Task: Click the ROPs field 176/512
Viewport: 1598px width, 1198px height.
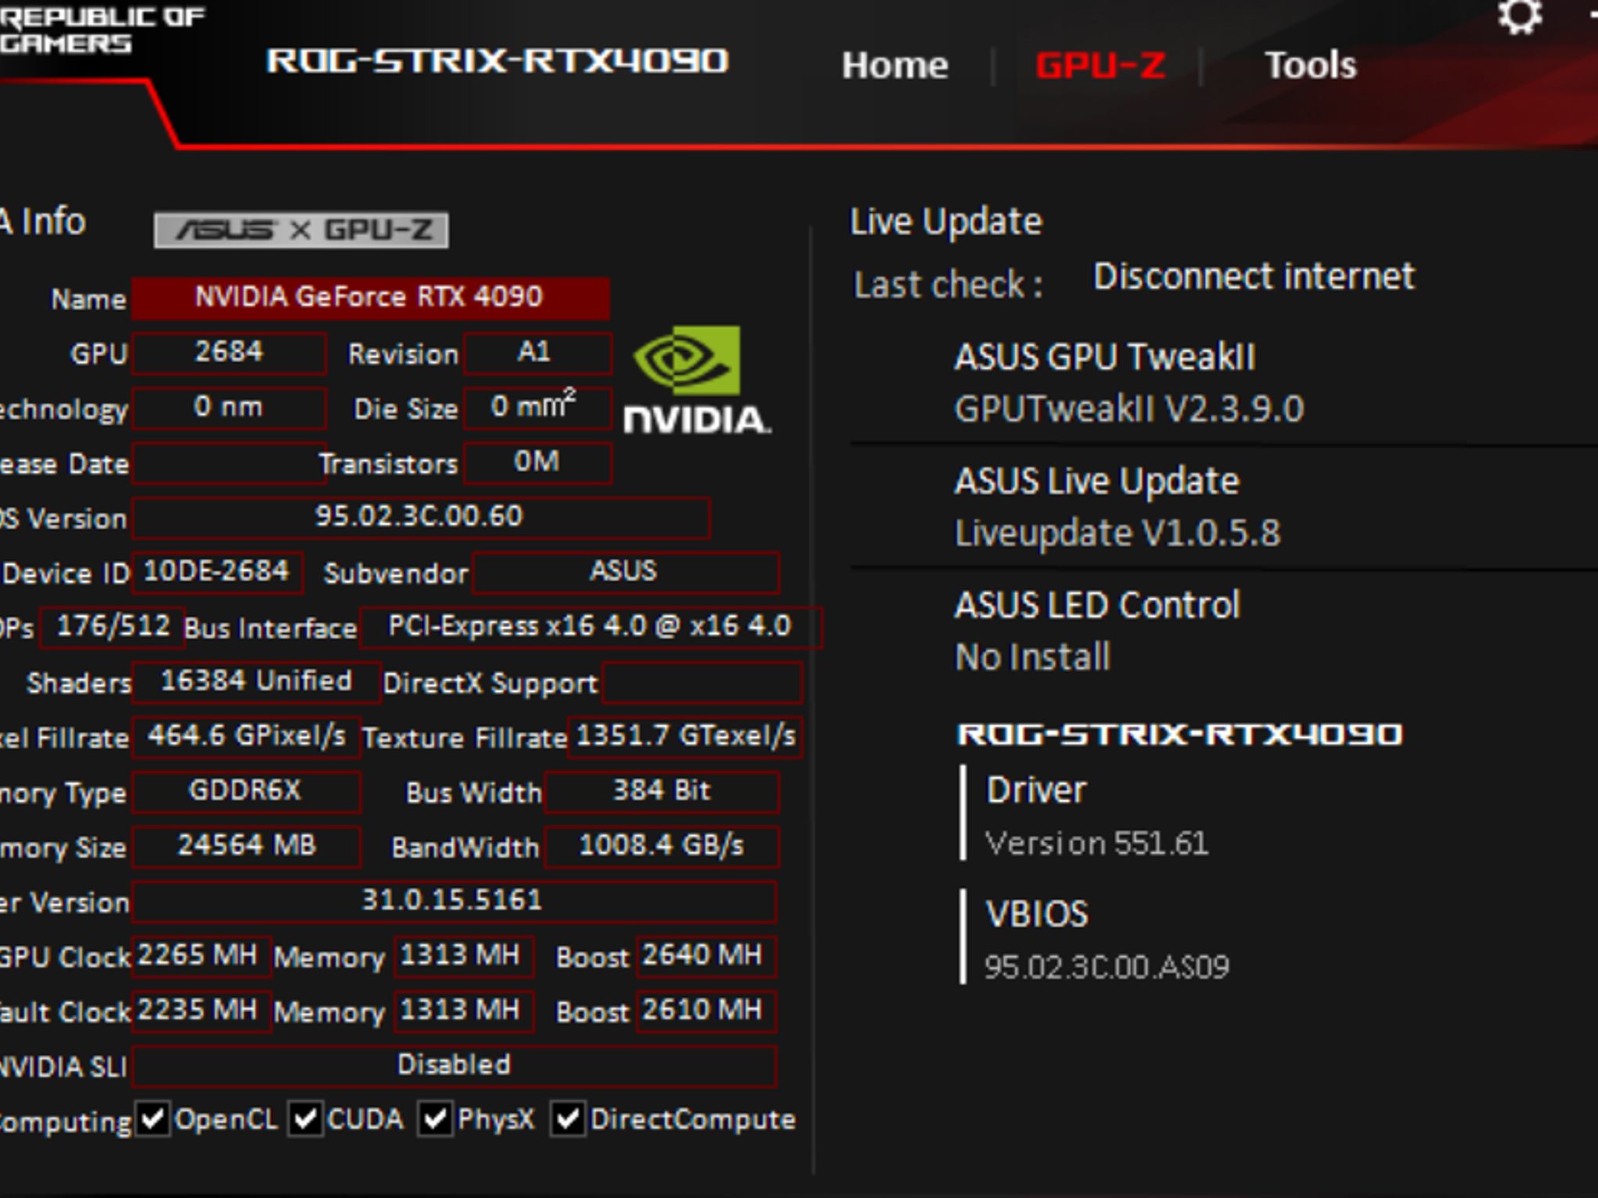Action: point(112,627)
